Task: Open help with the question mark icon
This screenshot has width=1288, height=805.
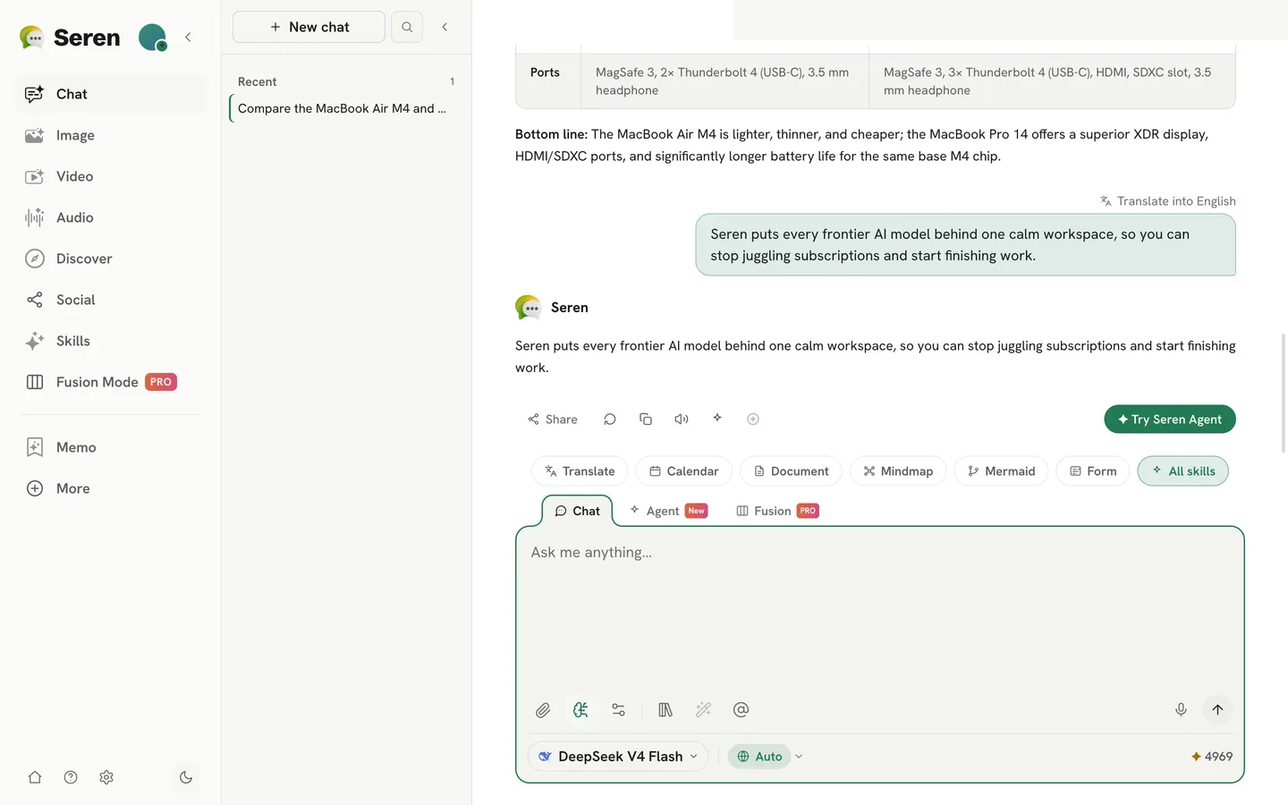Action: 71,777
